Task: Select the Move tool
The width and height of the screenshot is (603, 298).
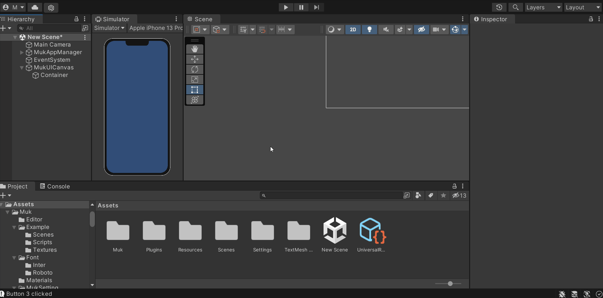Action: coord(195,59)
